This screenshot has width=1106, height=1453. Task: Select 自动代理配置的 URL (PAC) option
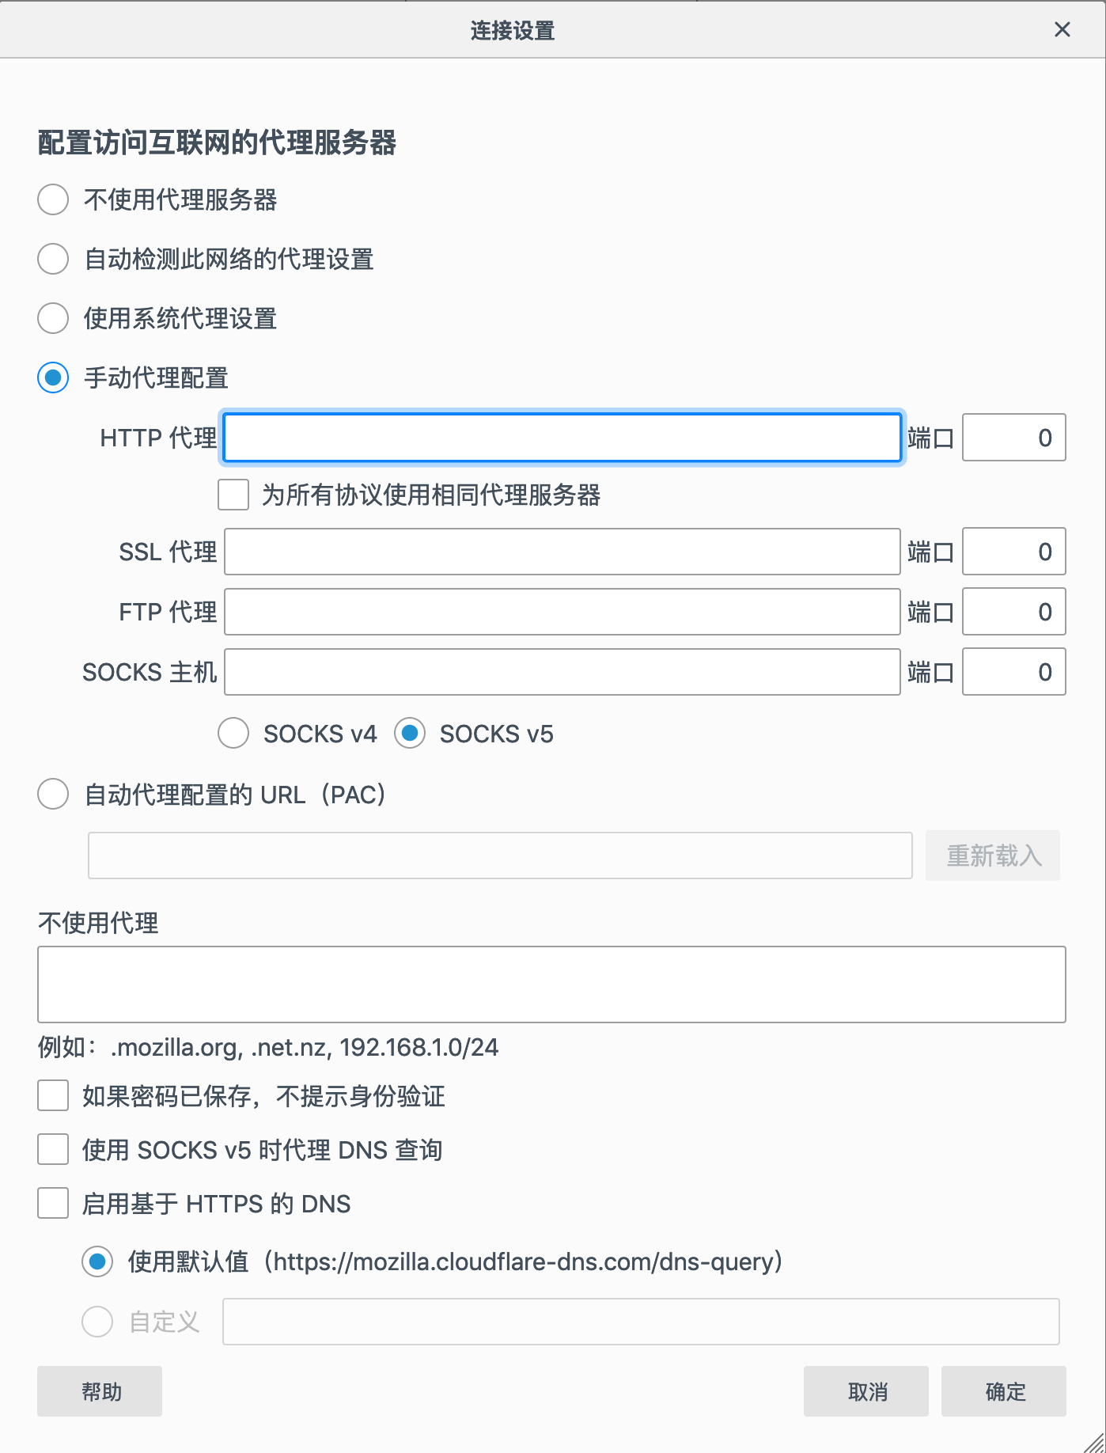(53, 794)
